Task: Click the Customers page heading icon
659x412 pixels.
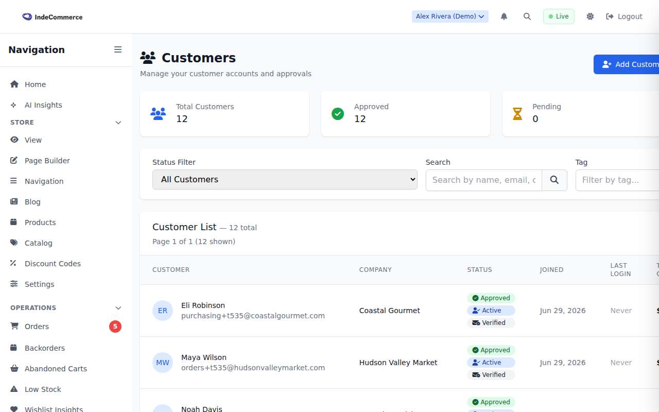Action: 148,58
